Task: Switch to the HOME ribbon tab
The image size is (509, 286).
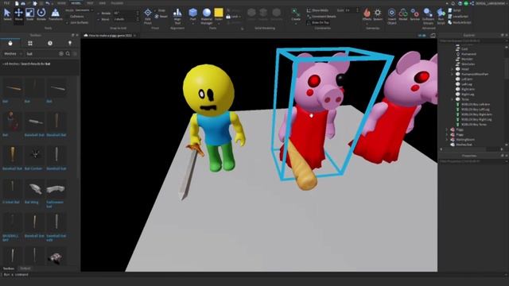Action: [x=61, y=3]
